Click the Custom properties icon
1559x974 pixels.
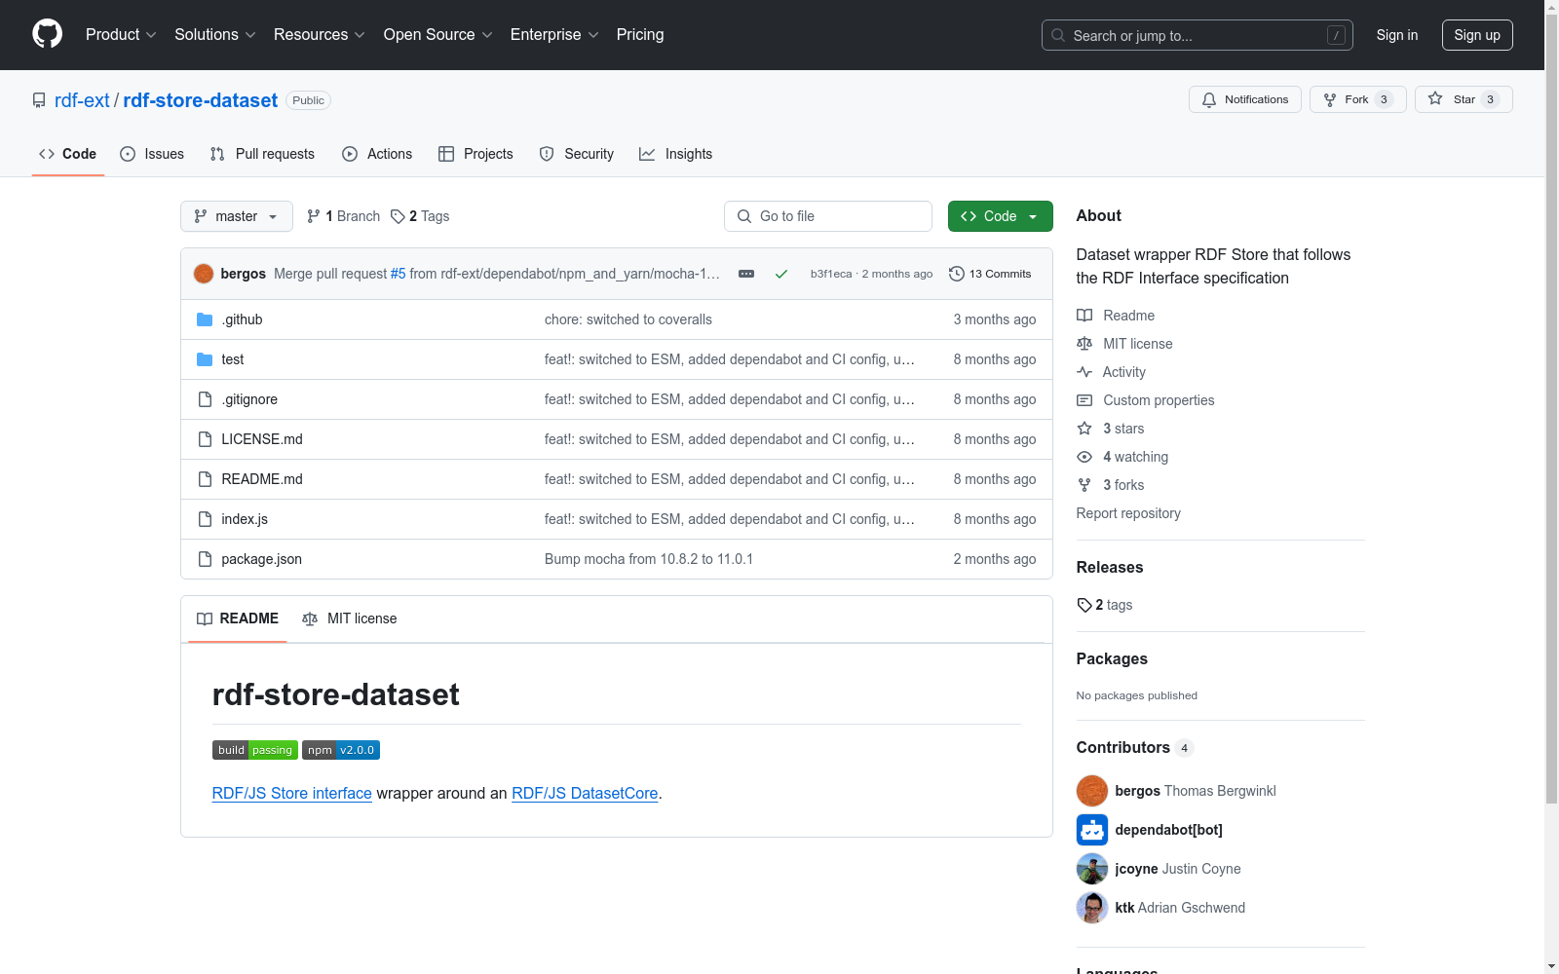coord(1084,400)
